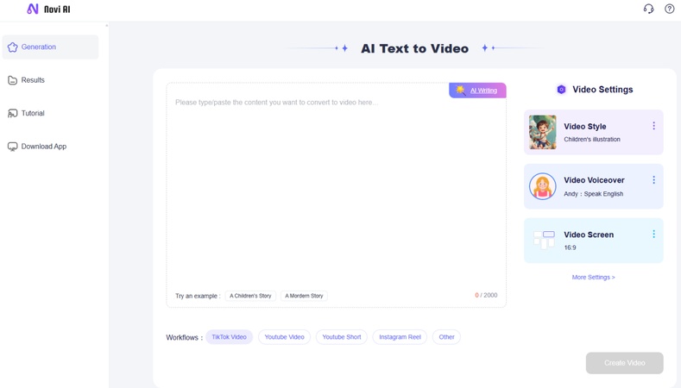Open customer support headset icon
This screenshot has height=388, width=681.
(648, 9)
